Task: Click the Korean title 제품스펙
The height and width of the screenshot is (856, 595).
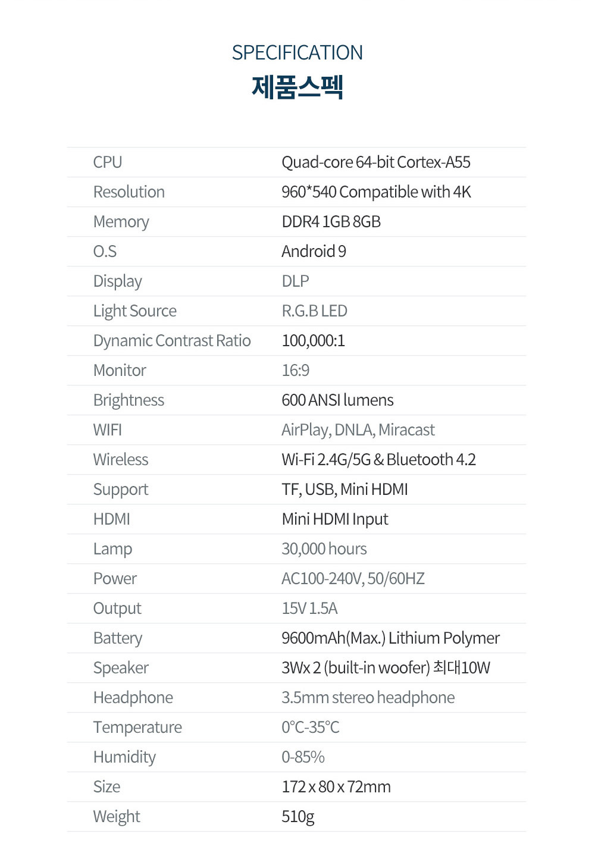Action: click(x=297, y=87)
